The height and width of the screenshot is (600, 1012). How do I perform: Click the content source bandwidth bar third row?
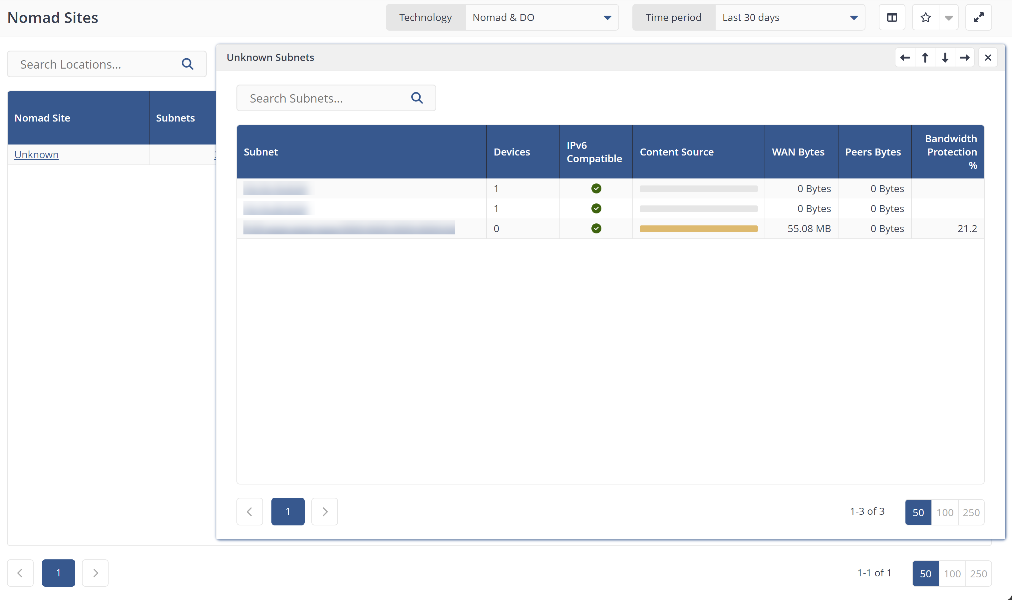point(698,228)
